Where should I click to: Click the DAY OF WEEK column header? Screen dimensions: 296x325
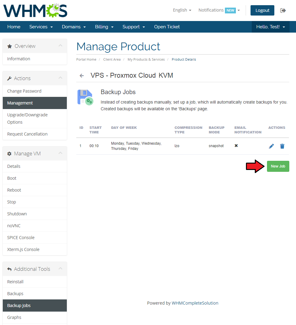pos(124,128)
